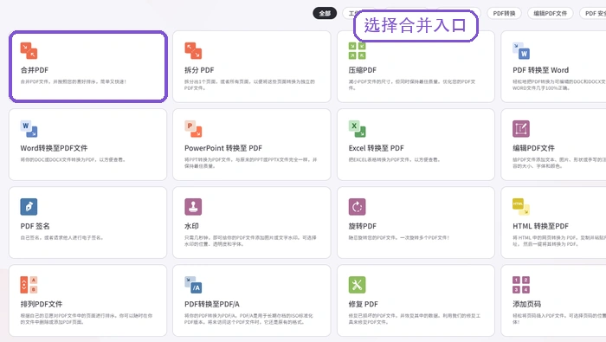Click the description under 合并PDF
Viewport: 606px width, 342px height.
pos(74,81)
